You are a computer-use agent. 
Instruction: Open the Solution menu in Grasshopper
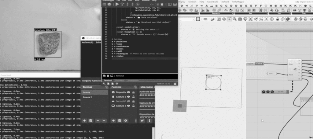(192, 2)
